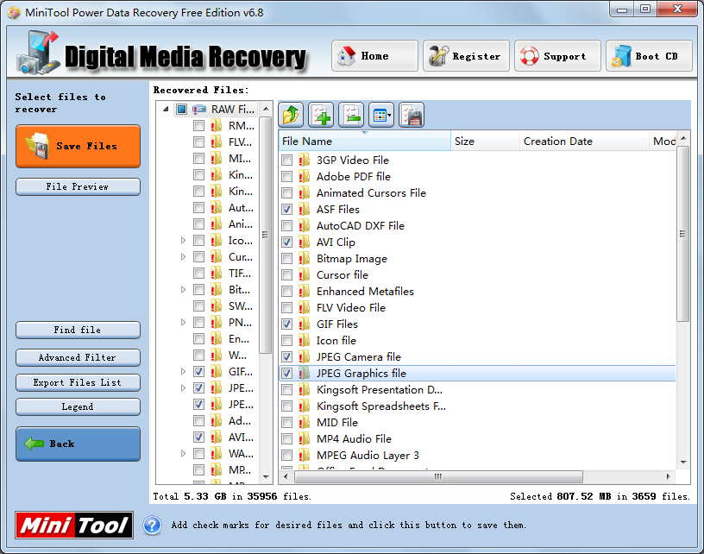This screenshot has width=704, height=554.
Task: Expand the Ico... tree node
Action: (x=183, y=241)
